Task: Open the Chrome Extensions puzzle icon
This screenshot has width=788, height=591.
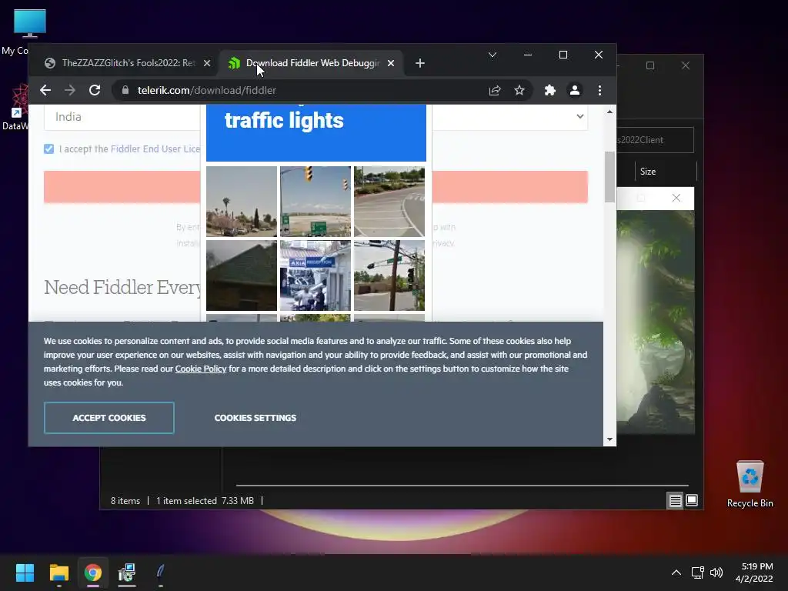Action: 549,91
